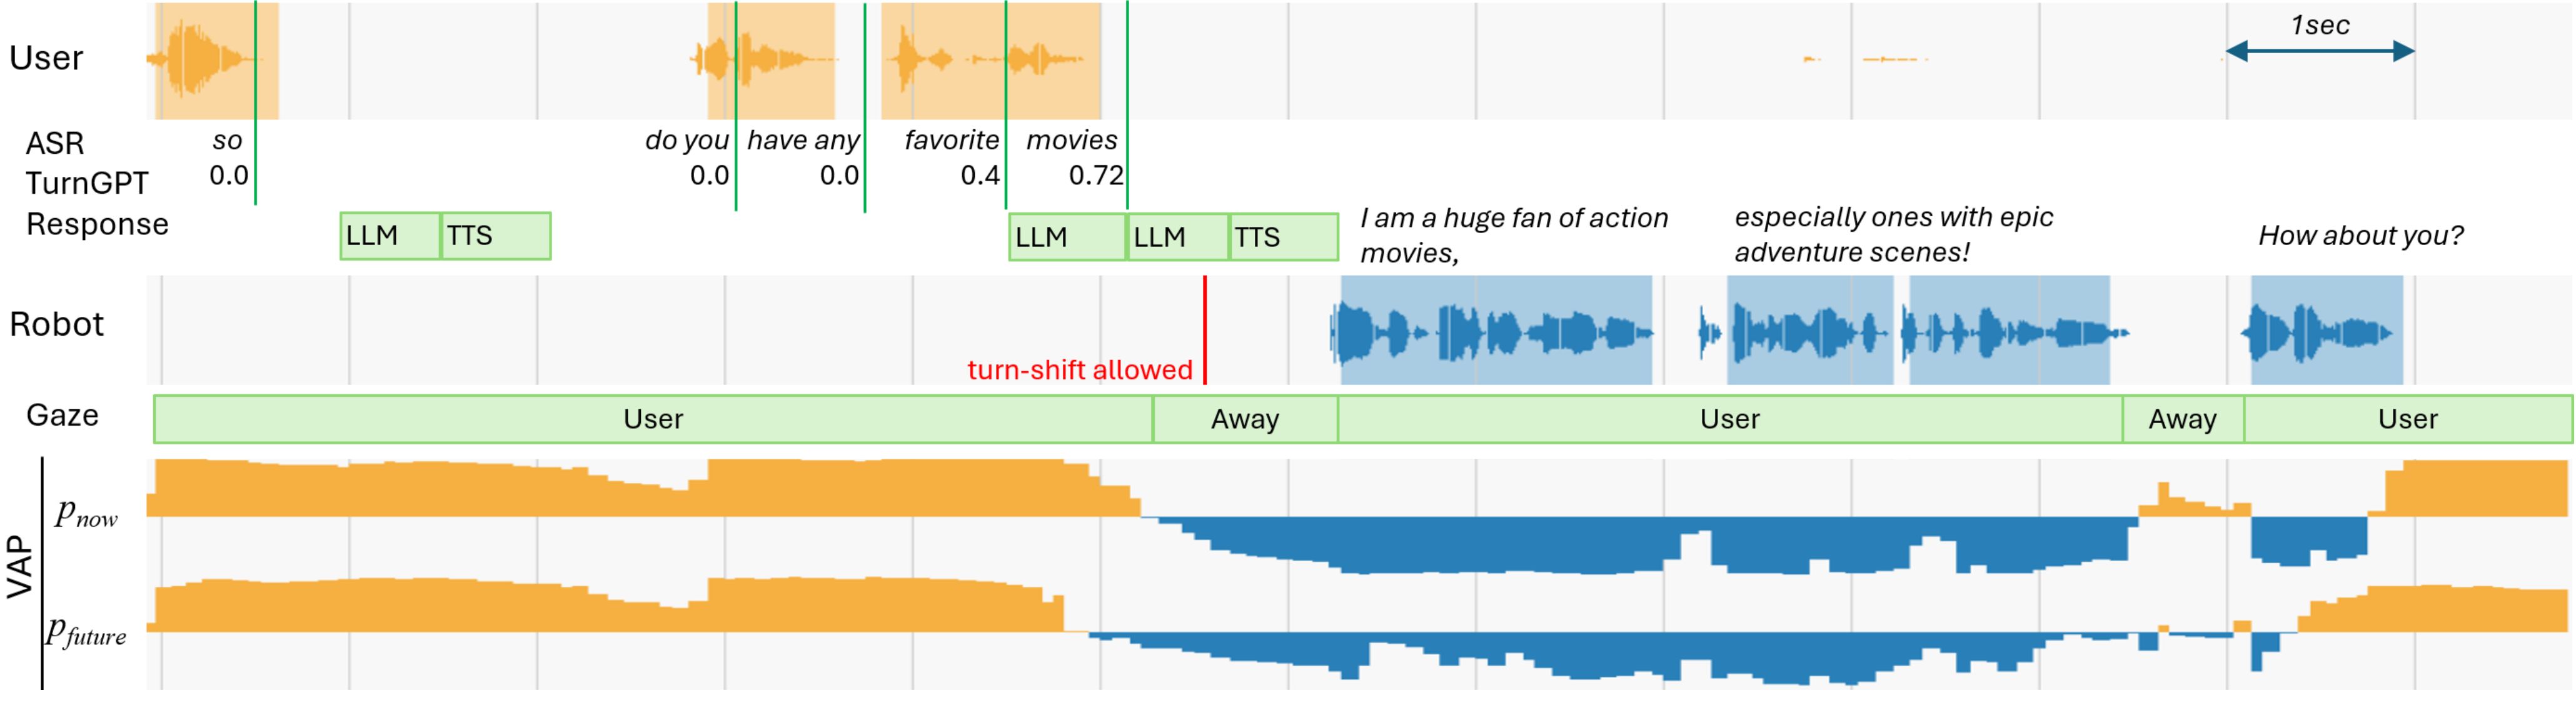This screenshot has width=2576, height=720.
Task: Select the TurnGPT score 0.72
Action: click(x=1095, y=176)
